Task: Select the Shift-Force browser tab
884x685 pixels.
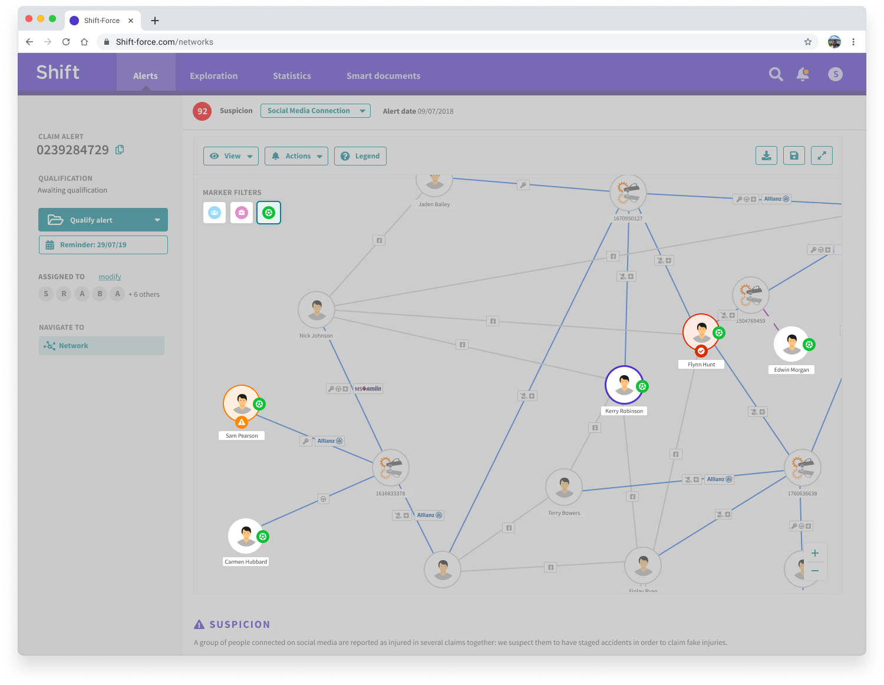Action: point(103,21)
